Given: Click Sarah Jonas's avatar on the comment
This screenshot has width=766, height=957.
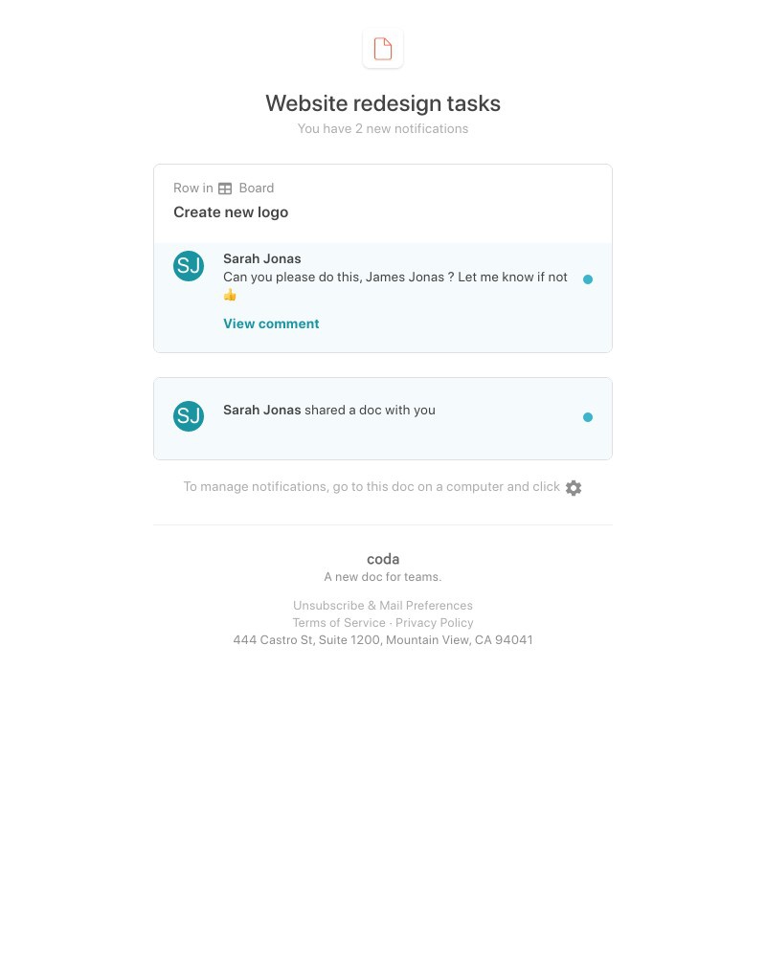Looking at the screenshot, I should (x=189, y=266).
